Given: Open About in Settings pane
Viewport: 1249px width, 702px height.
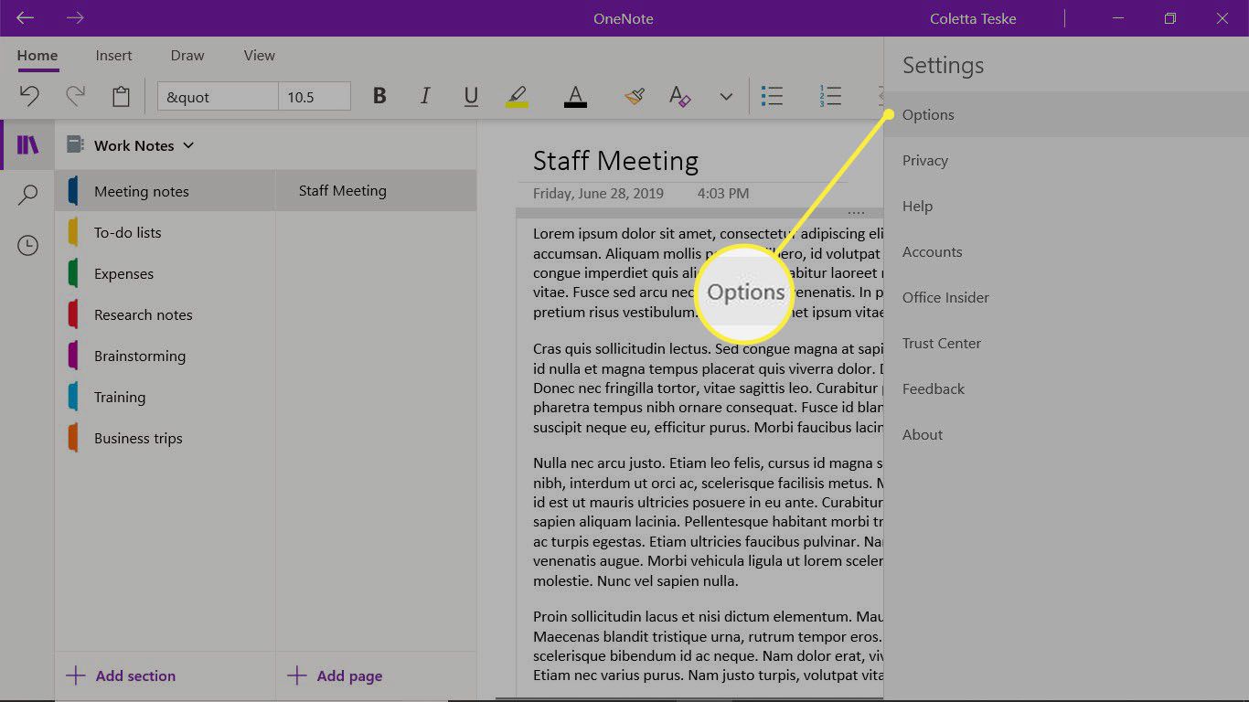Looking at the screenshot, I should (x=1066, y=434).
